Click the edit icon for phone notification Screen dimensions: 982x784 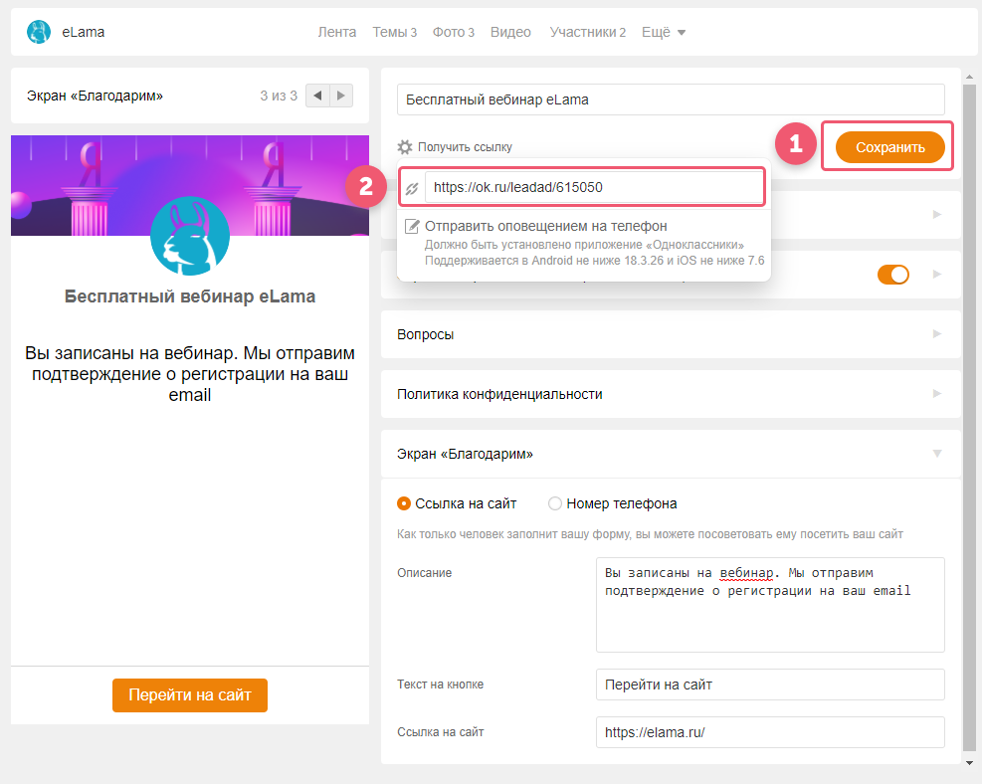pyautogui.click(x=412, y=226)
